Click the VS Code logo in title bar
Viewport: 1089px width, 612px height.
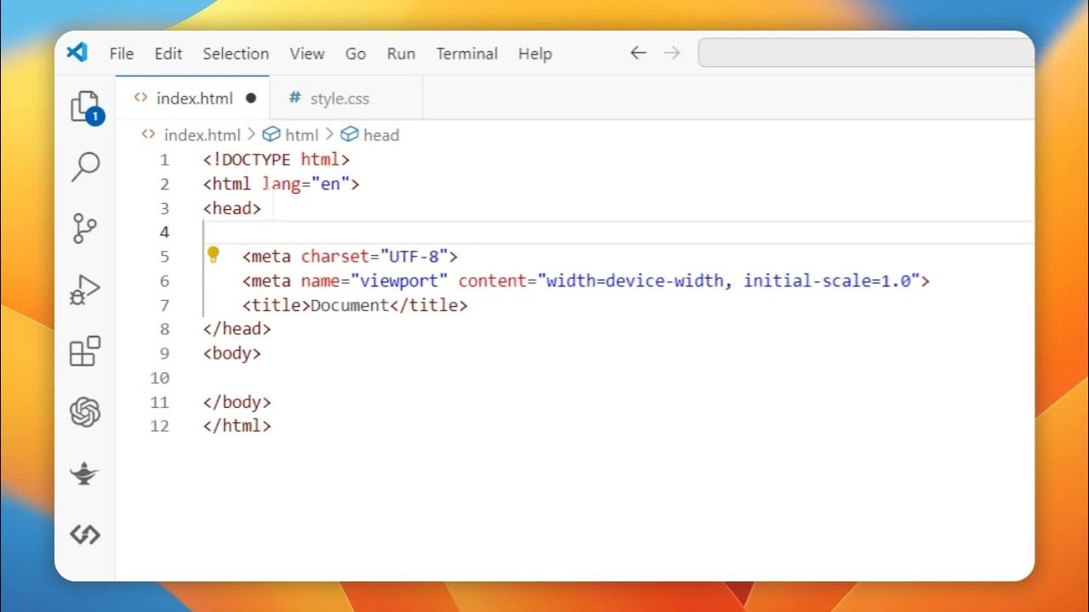[x=77, y=53]
